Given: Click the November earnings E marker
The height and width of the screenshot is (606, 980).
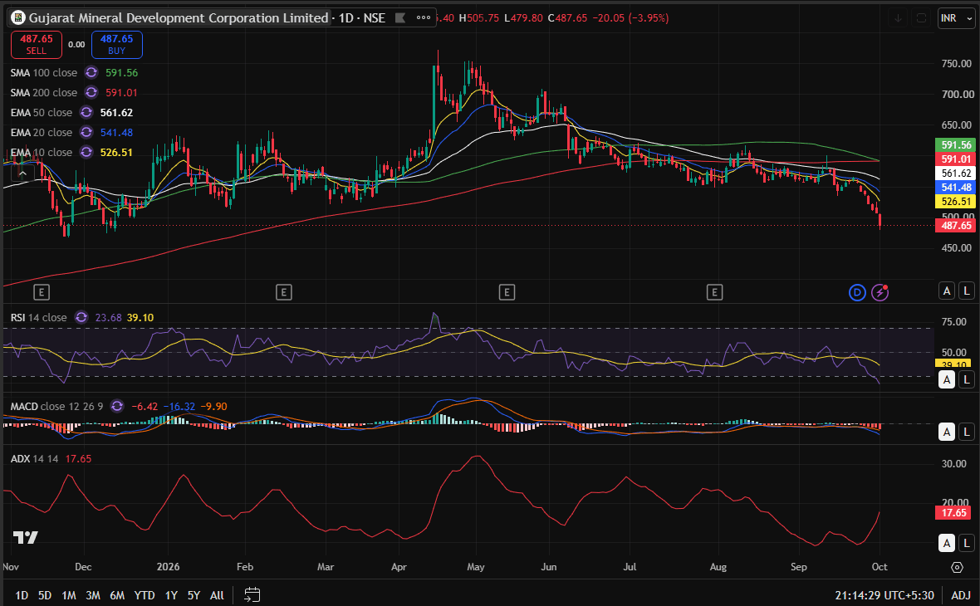Looking at the screenshot, I should pos(42,291).
